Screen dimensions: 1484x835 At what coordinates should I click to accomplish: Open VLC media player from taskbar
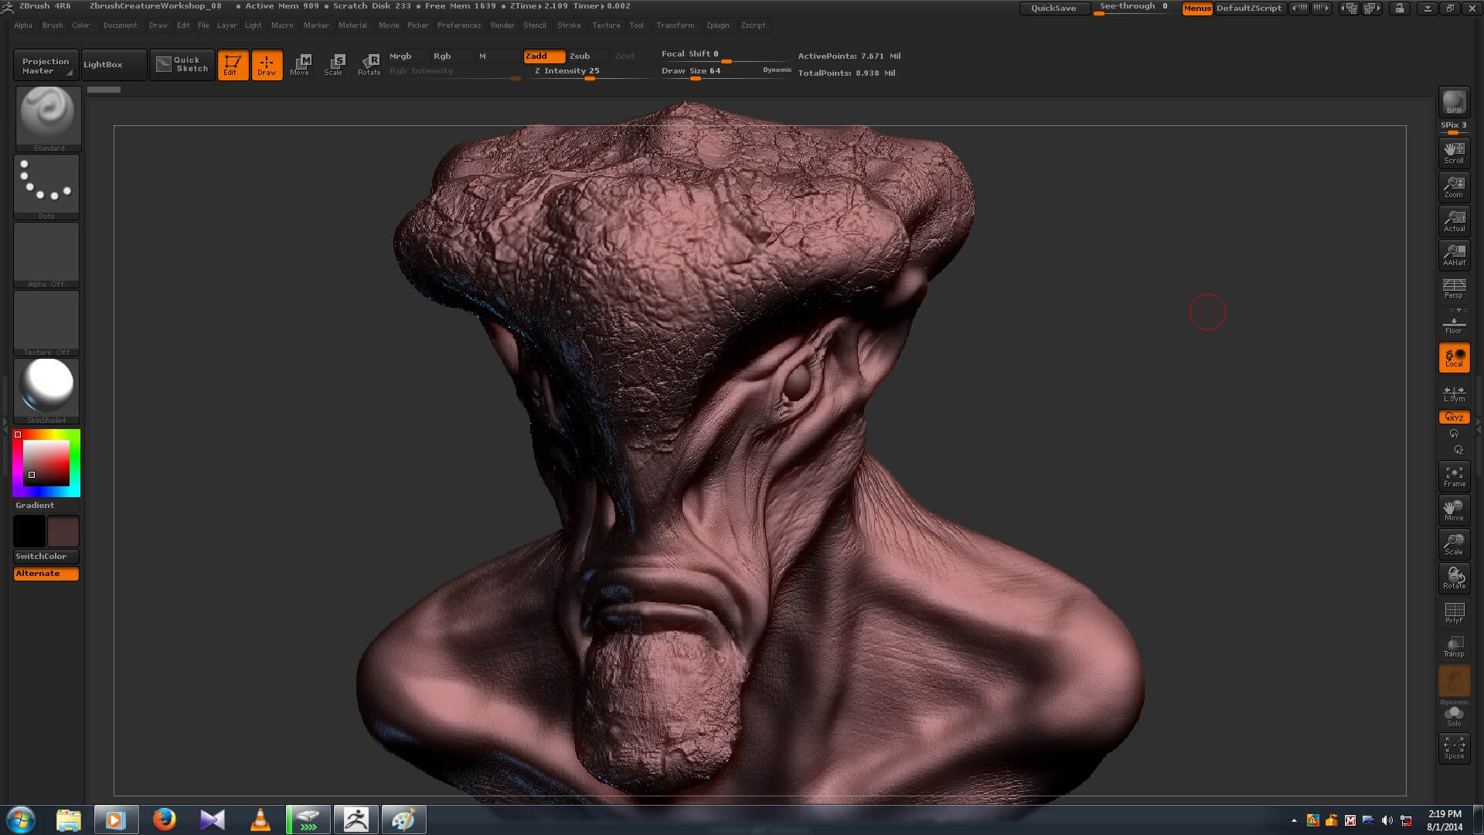coord(260,820)
